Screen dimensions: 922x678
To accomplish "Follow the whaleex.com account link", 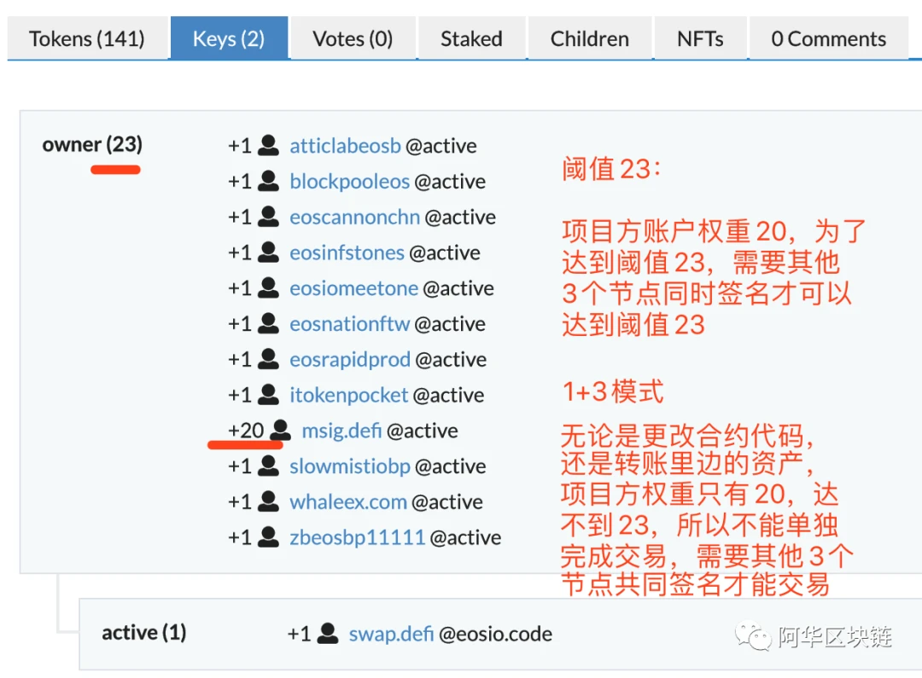I will coord(348,501).
